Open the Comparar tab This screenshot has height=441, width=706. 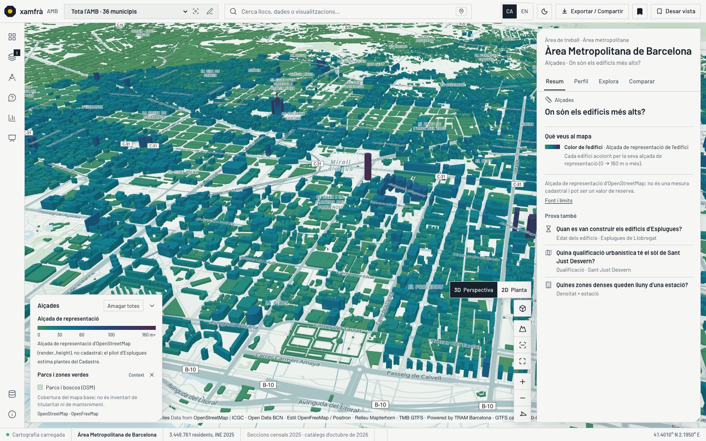[642, 82]
